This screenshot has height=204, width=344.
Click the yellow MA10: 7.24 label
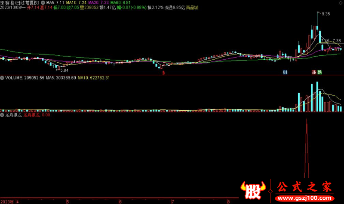pos(77,3)
